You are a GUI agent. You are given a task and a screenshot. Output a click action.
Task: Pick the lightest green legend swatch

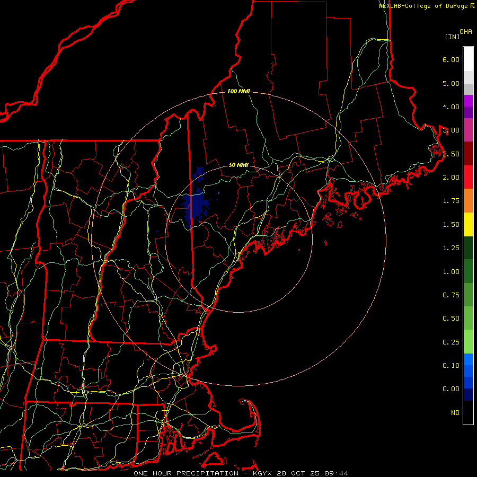click(x=468, y=342)
